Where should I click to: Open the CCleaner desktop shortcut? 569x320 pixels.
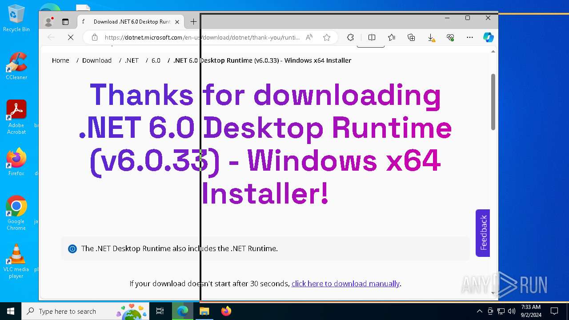(16, 66)
